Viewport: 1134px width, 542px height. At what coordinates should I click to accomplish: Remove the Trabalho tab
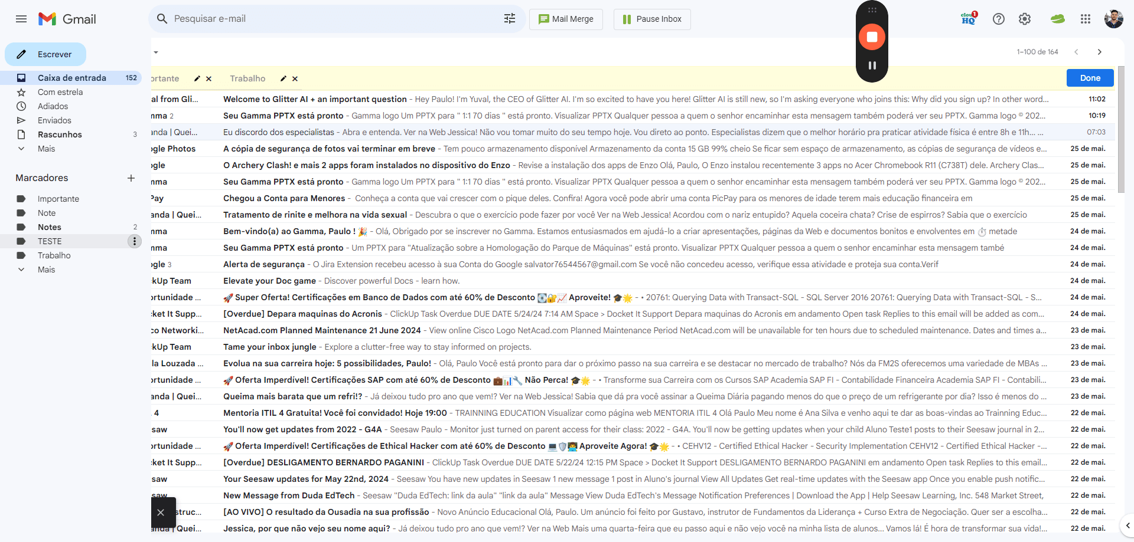coord(295,78)
